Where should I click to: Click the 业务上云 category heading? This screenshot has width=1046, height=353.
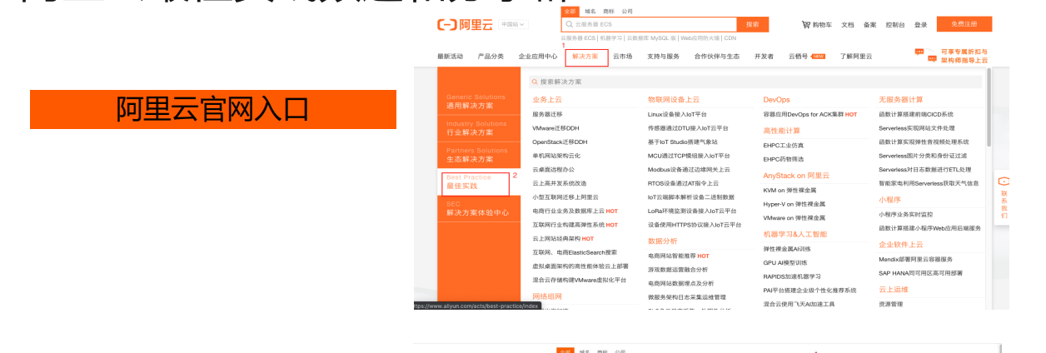547,99
